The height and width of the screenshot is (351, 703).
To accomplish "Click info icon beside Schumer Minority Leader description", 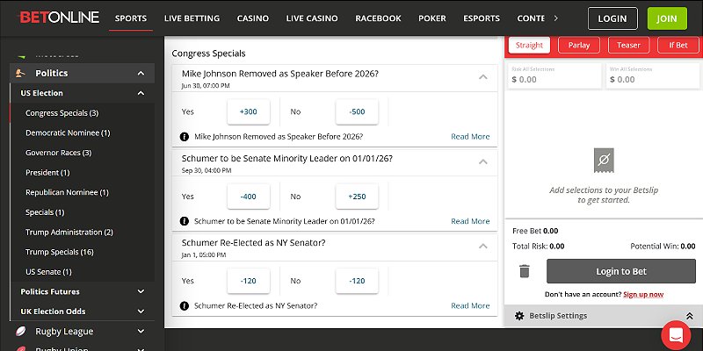I will point(185,221).
